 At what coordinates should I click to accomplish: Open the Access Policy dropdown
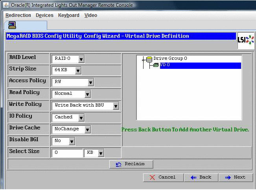pyautogui.click(x=90, y=83)
